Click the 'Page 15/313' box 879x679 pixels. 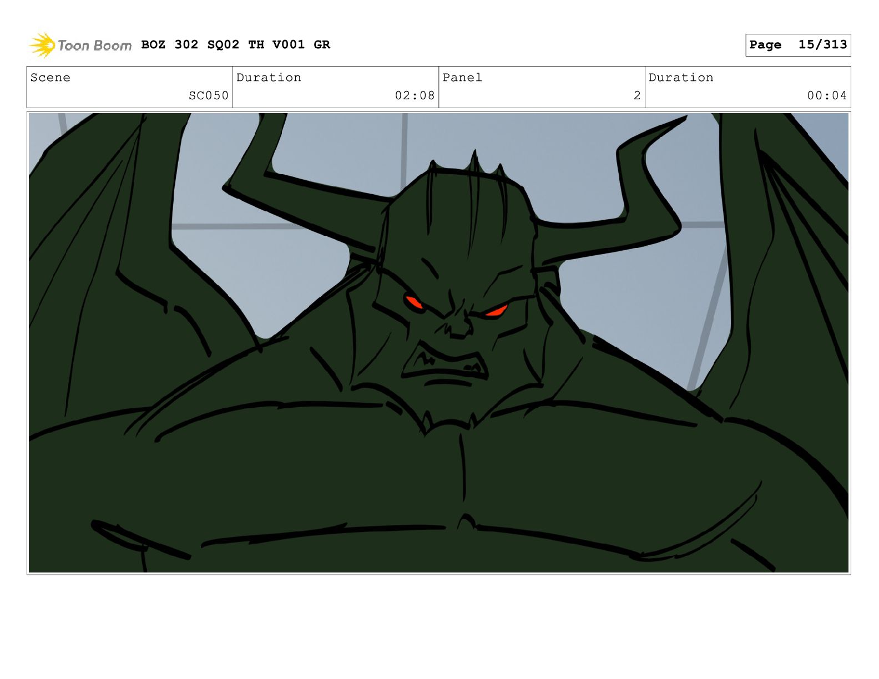[798, 45]
